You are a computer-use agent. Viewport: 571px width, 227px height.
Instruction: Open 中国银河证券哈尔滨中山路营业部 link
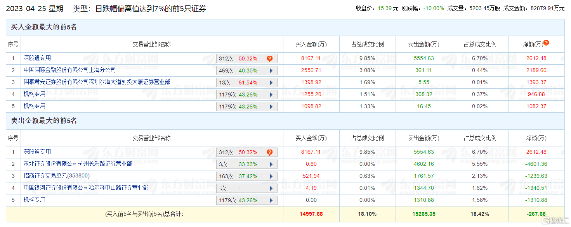[x=86, y=188]
